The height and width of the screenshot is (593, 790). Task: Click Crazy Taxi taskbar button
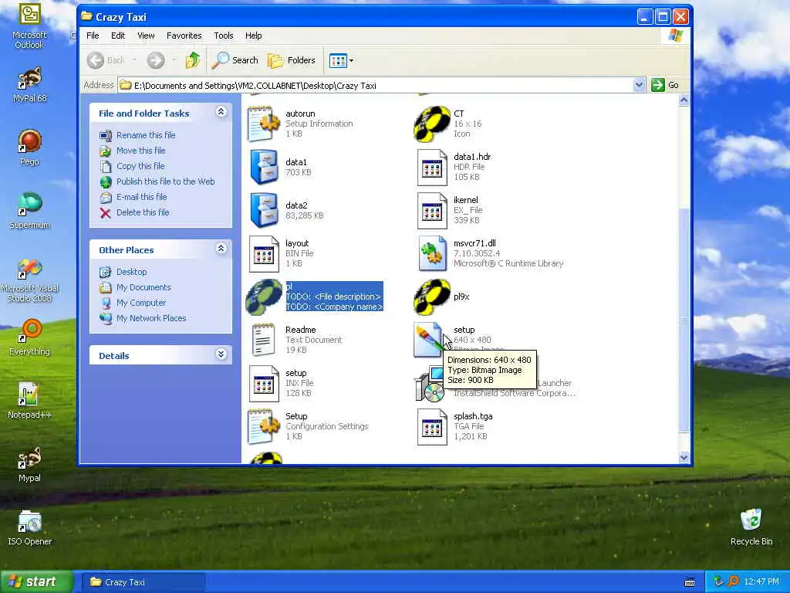tap(143, 582)
